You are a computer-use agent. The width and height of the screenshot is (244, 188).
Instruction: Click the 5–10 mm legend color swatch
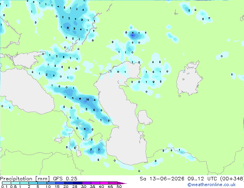click(42, 183)
